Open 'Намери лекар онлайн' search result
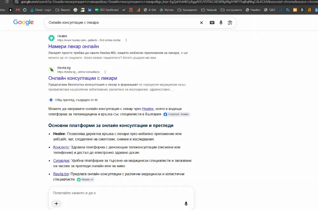The image size is (318, 210). (x=74, y=46)
